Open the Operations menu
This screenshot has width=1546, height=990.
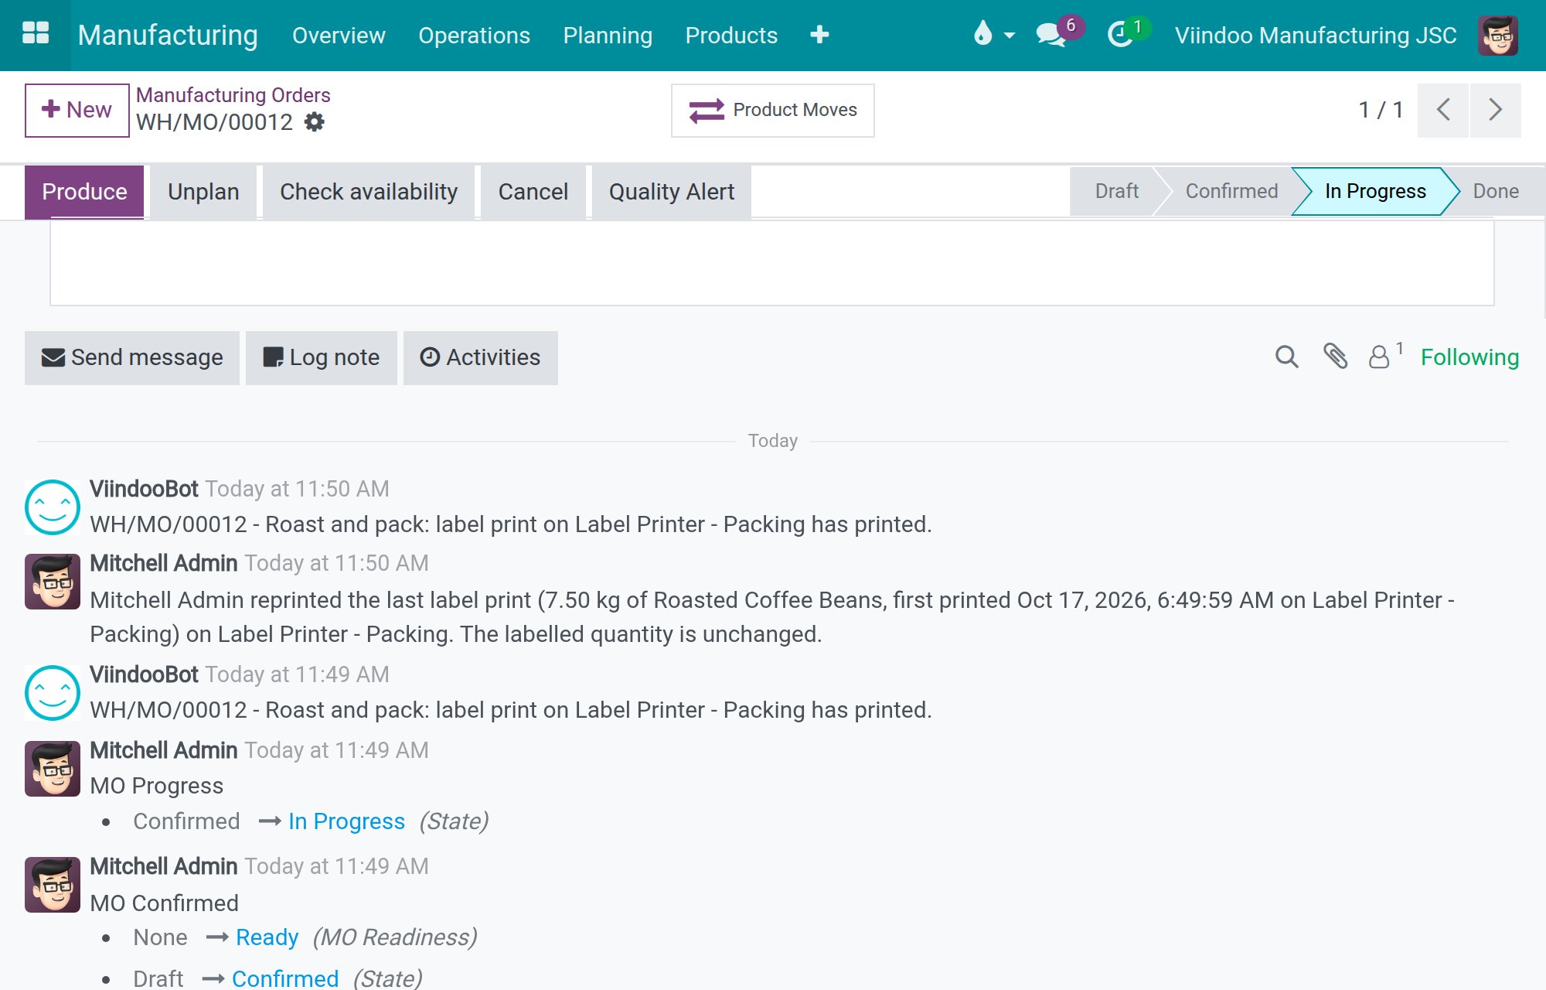tap(474, 36)
